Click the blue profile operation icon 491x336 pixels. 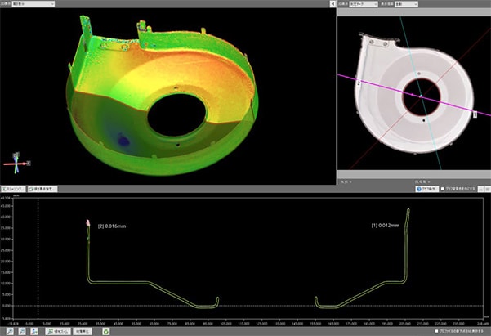[x=420, y=189]
